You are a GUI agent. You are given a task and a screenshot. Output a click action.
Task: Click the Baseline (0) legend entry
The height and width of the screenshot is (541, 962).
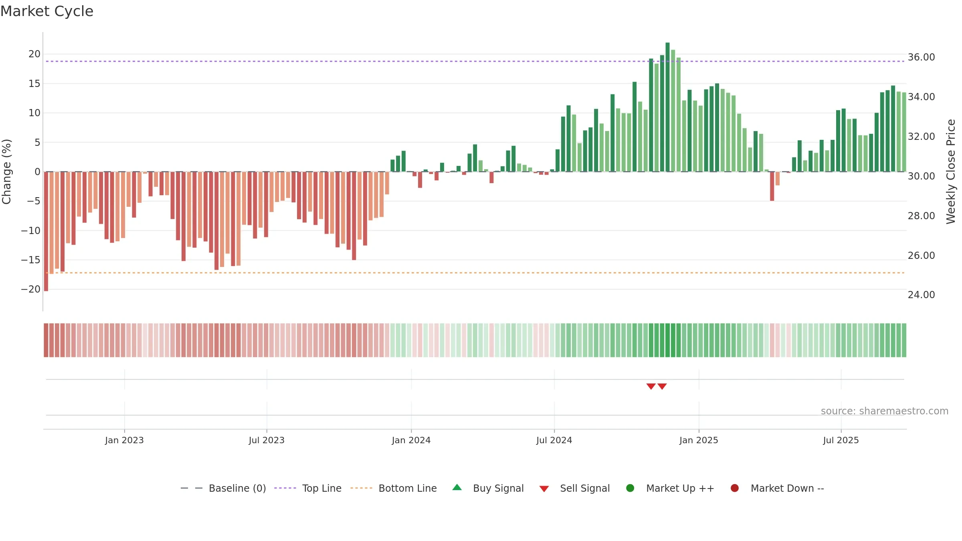pyautogui.click(x=223, y=488)
